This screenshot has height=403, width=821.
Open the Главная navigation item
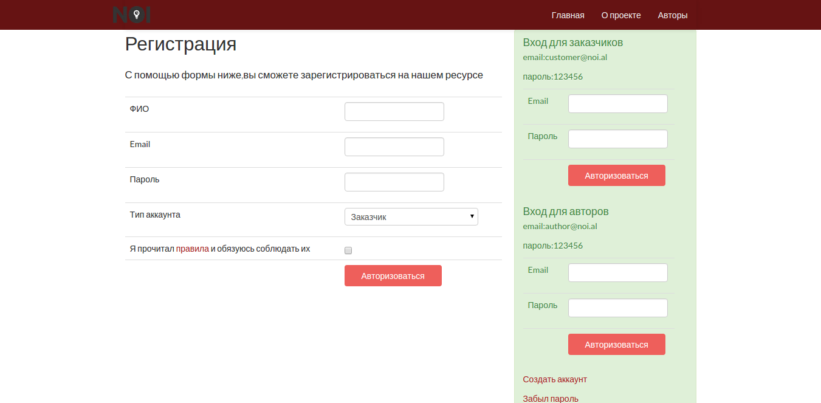pos(568,15)
